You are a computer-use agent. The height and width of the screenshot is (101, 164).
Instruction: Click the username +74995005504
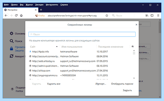click(68, 75)
